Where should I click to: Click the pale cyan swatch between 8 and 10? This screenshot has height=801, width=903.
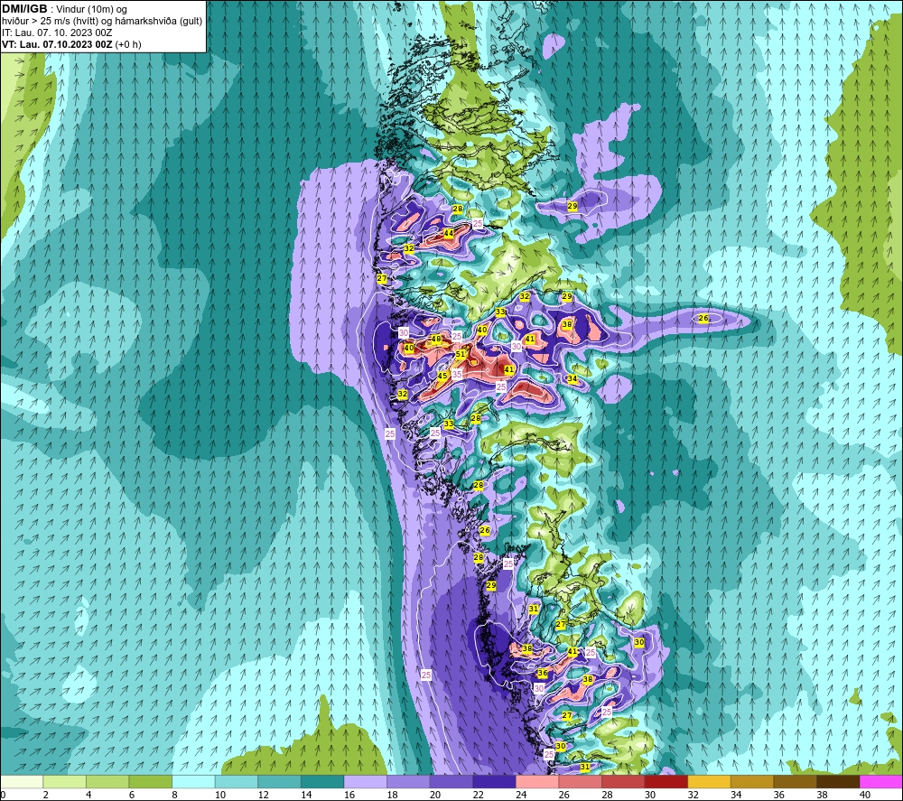(193, 781)
